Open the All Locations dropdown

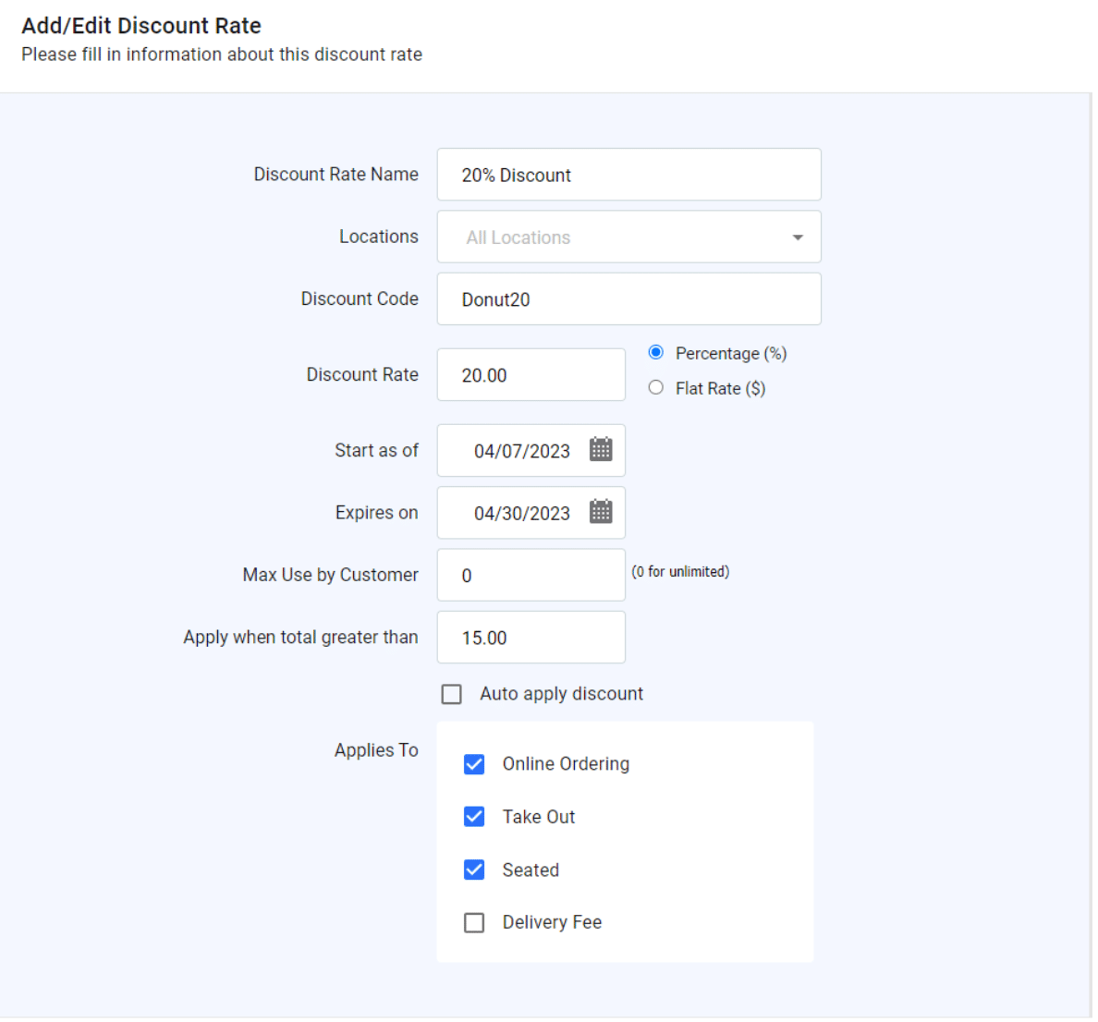628,237
